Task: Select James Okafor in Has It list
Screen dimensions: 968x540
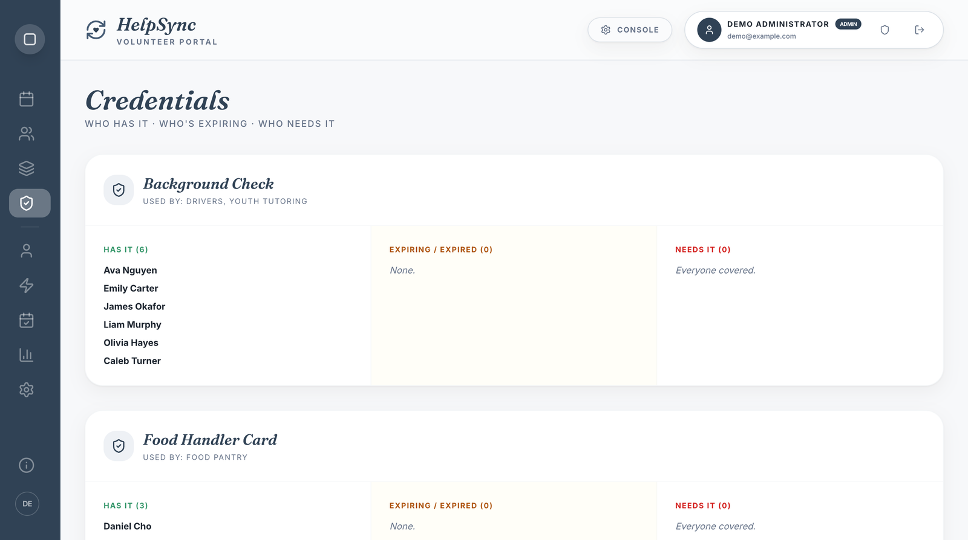Action: (x=134, y=306)
